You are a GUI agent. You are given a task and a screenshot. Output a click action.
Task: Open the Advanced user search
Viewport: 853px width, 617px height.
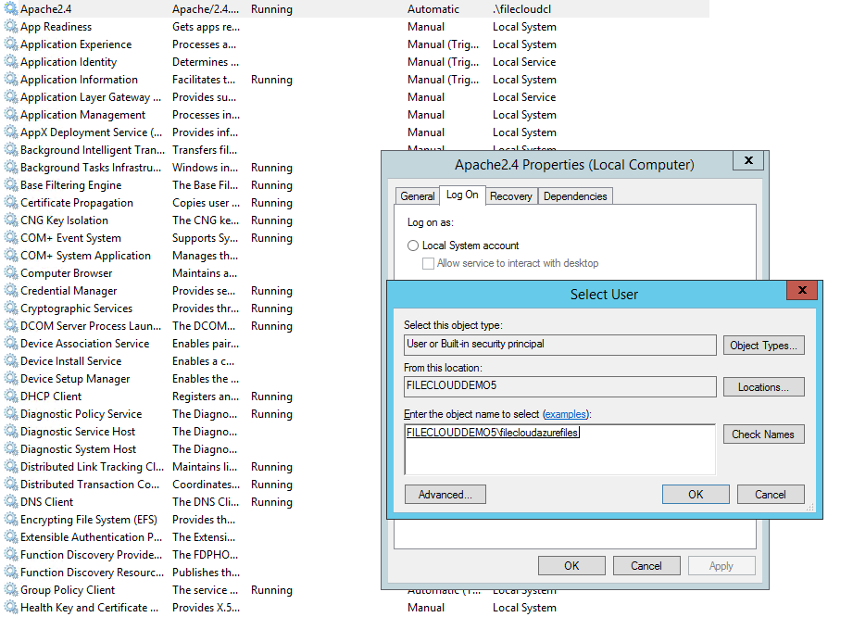[x=445, y=495]
